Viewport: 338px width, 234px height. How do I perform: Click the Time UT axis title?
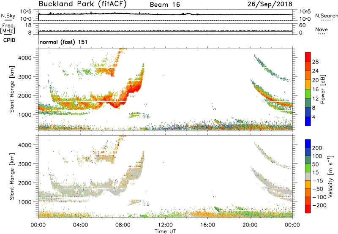point(165,231)
